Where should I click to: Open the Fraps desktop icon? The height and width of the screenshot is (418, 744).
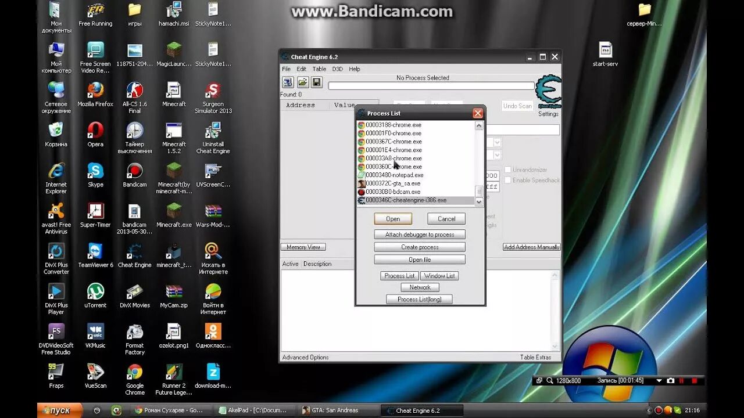pos(56,375)
